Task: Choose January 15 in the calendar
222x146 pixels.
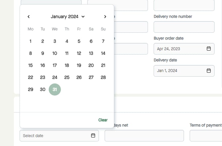Action: pyautogui.click(x=30, y=65)
